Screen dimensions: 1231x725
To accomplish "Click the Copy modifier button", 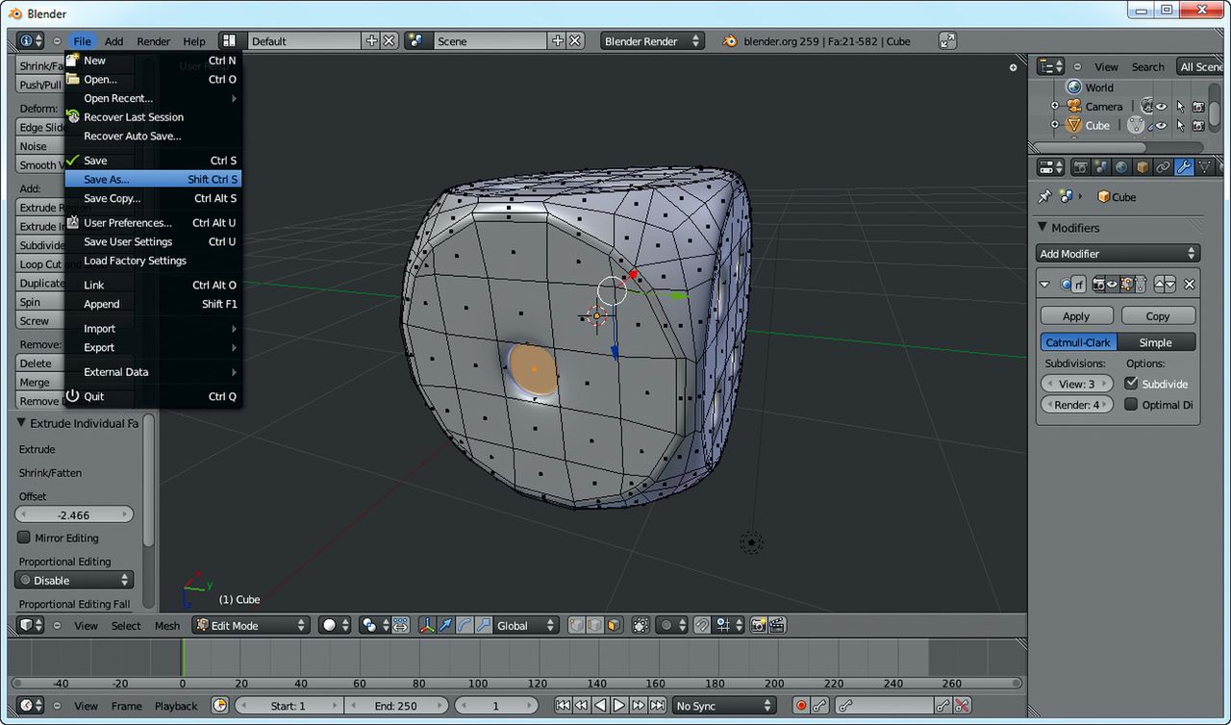I will [1158, 316].
